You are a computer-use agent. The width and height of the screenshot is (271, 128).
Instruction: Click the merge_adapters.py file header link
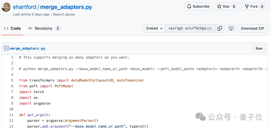tap(27, 48)
